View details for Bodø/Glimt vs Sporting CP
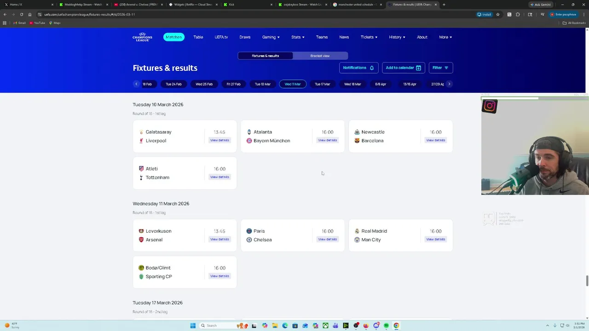The image size is (589, 331). click(219, 276)
